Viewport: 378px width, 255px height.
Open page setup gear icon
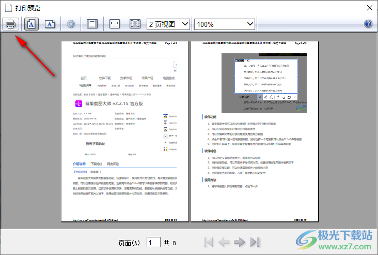(71, 24)
